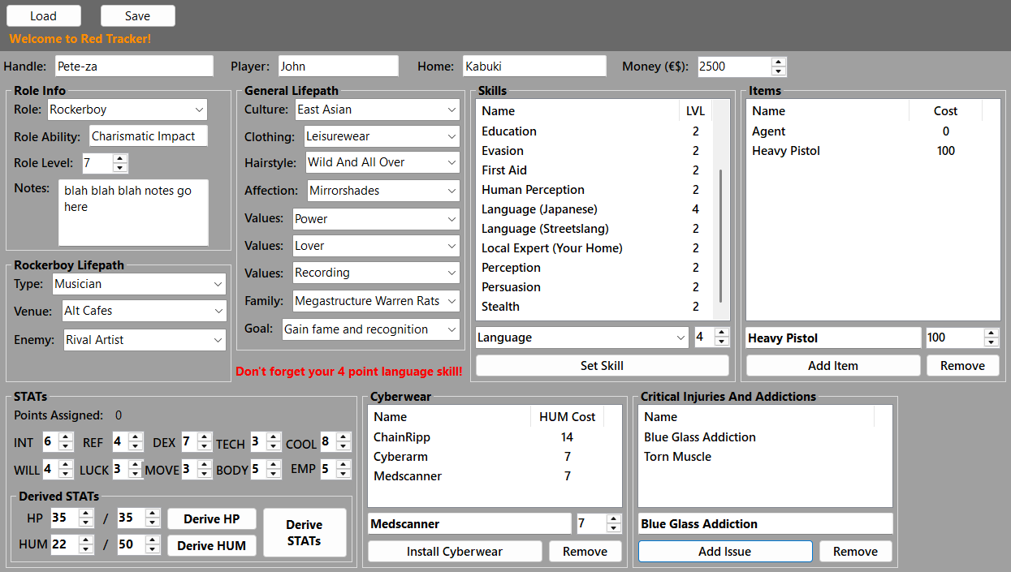The image size is (1011, 572).
Task: Click the INT stat stepper
Action: click(58, 442)
